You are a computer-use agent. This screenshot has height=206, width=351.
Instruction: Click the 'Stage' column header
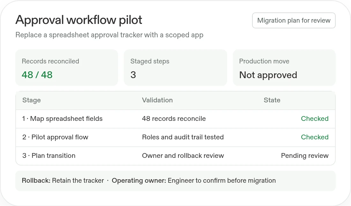click(32, 100)
